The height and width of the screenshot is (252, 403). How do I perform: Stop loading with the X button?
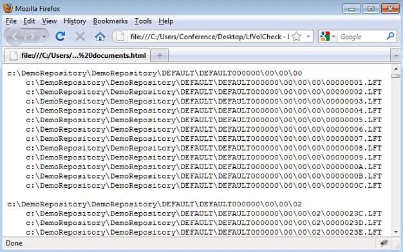pyautogui.click(x=80, y=37)
